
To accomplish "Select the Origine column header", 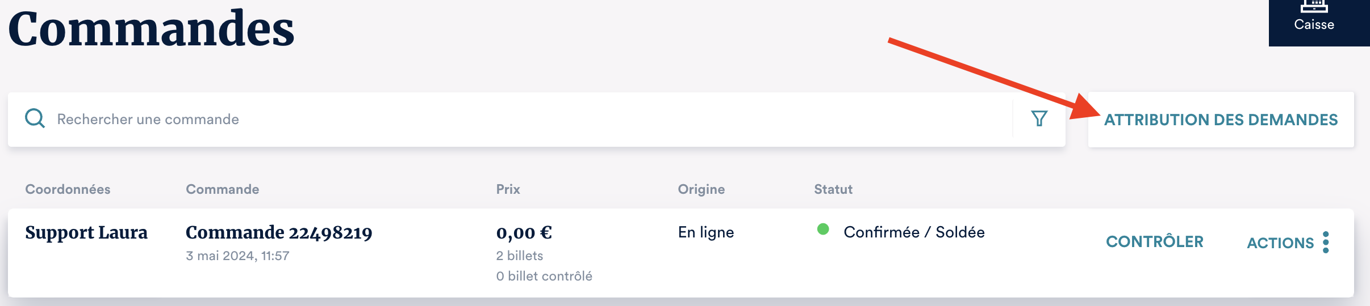I will point(701,189).
